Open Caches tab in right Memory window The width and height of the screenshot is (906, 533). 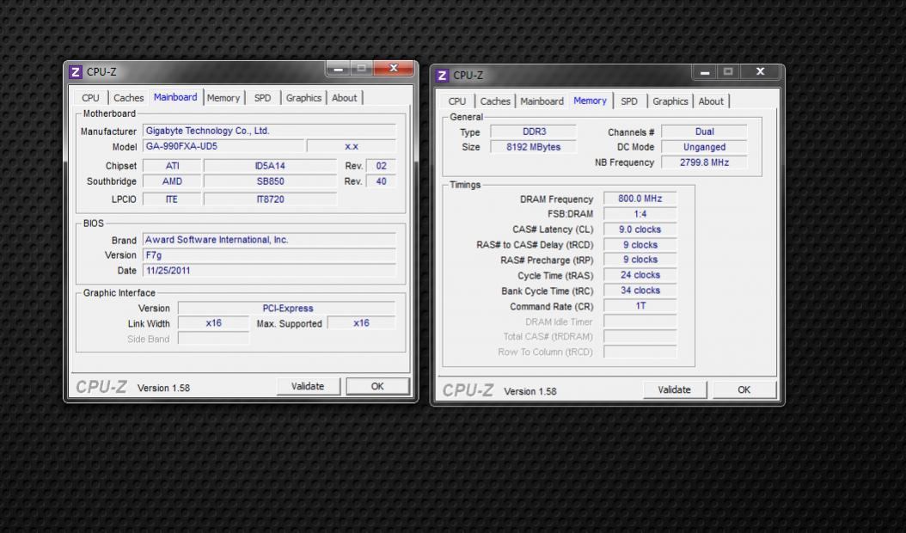495,101
